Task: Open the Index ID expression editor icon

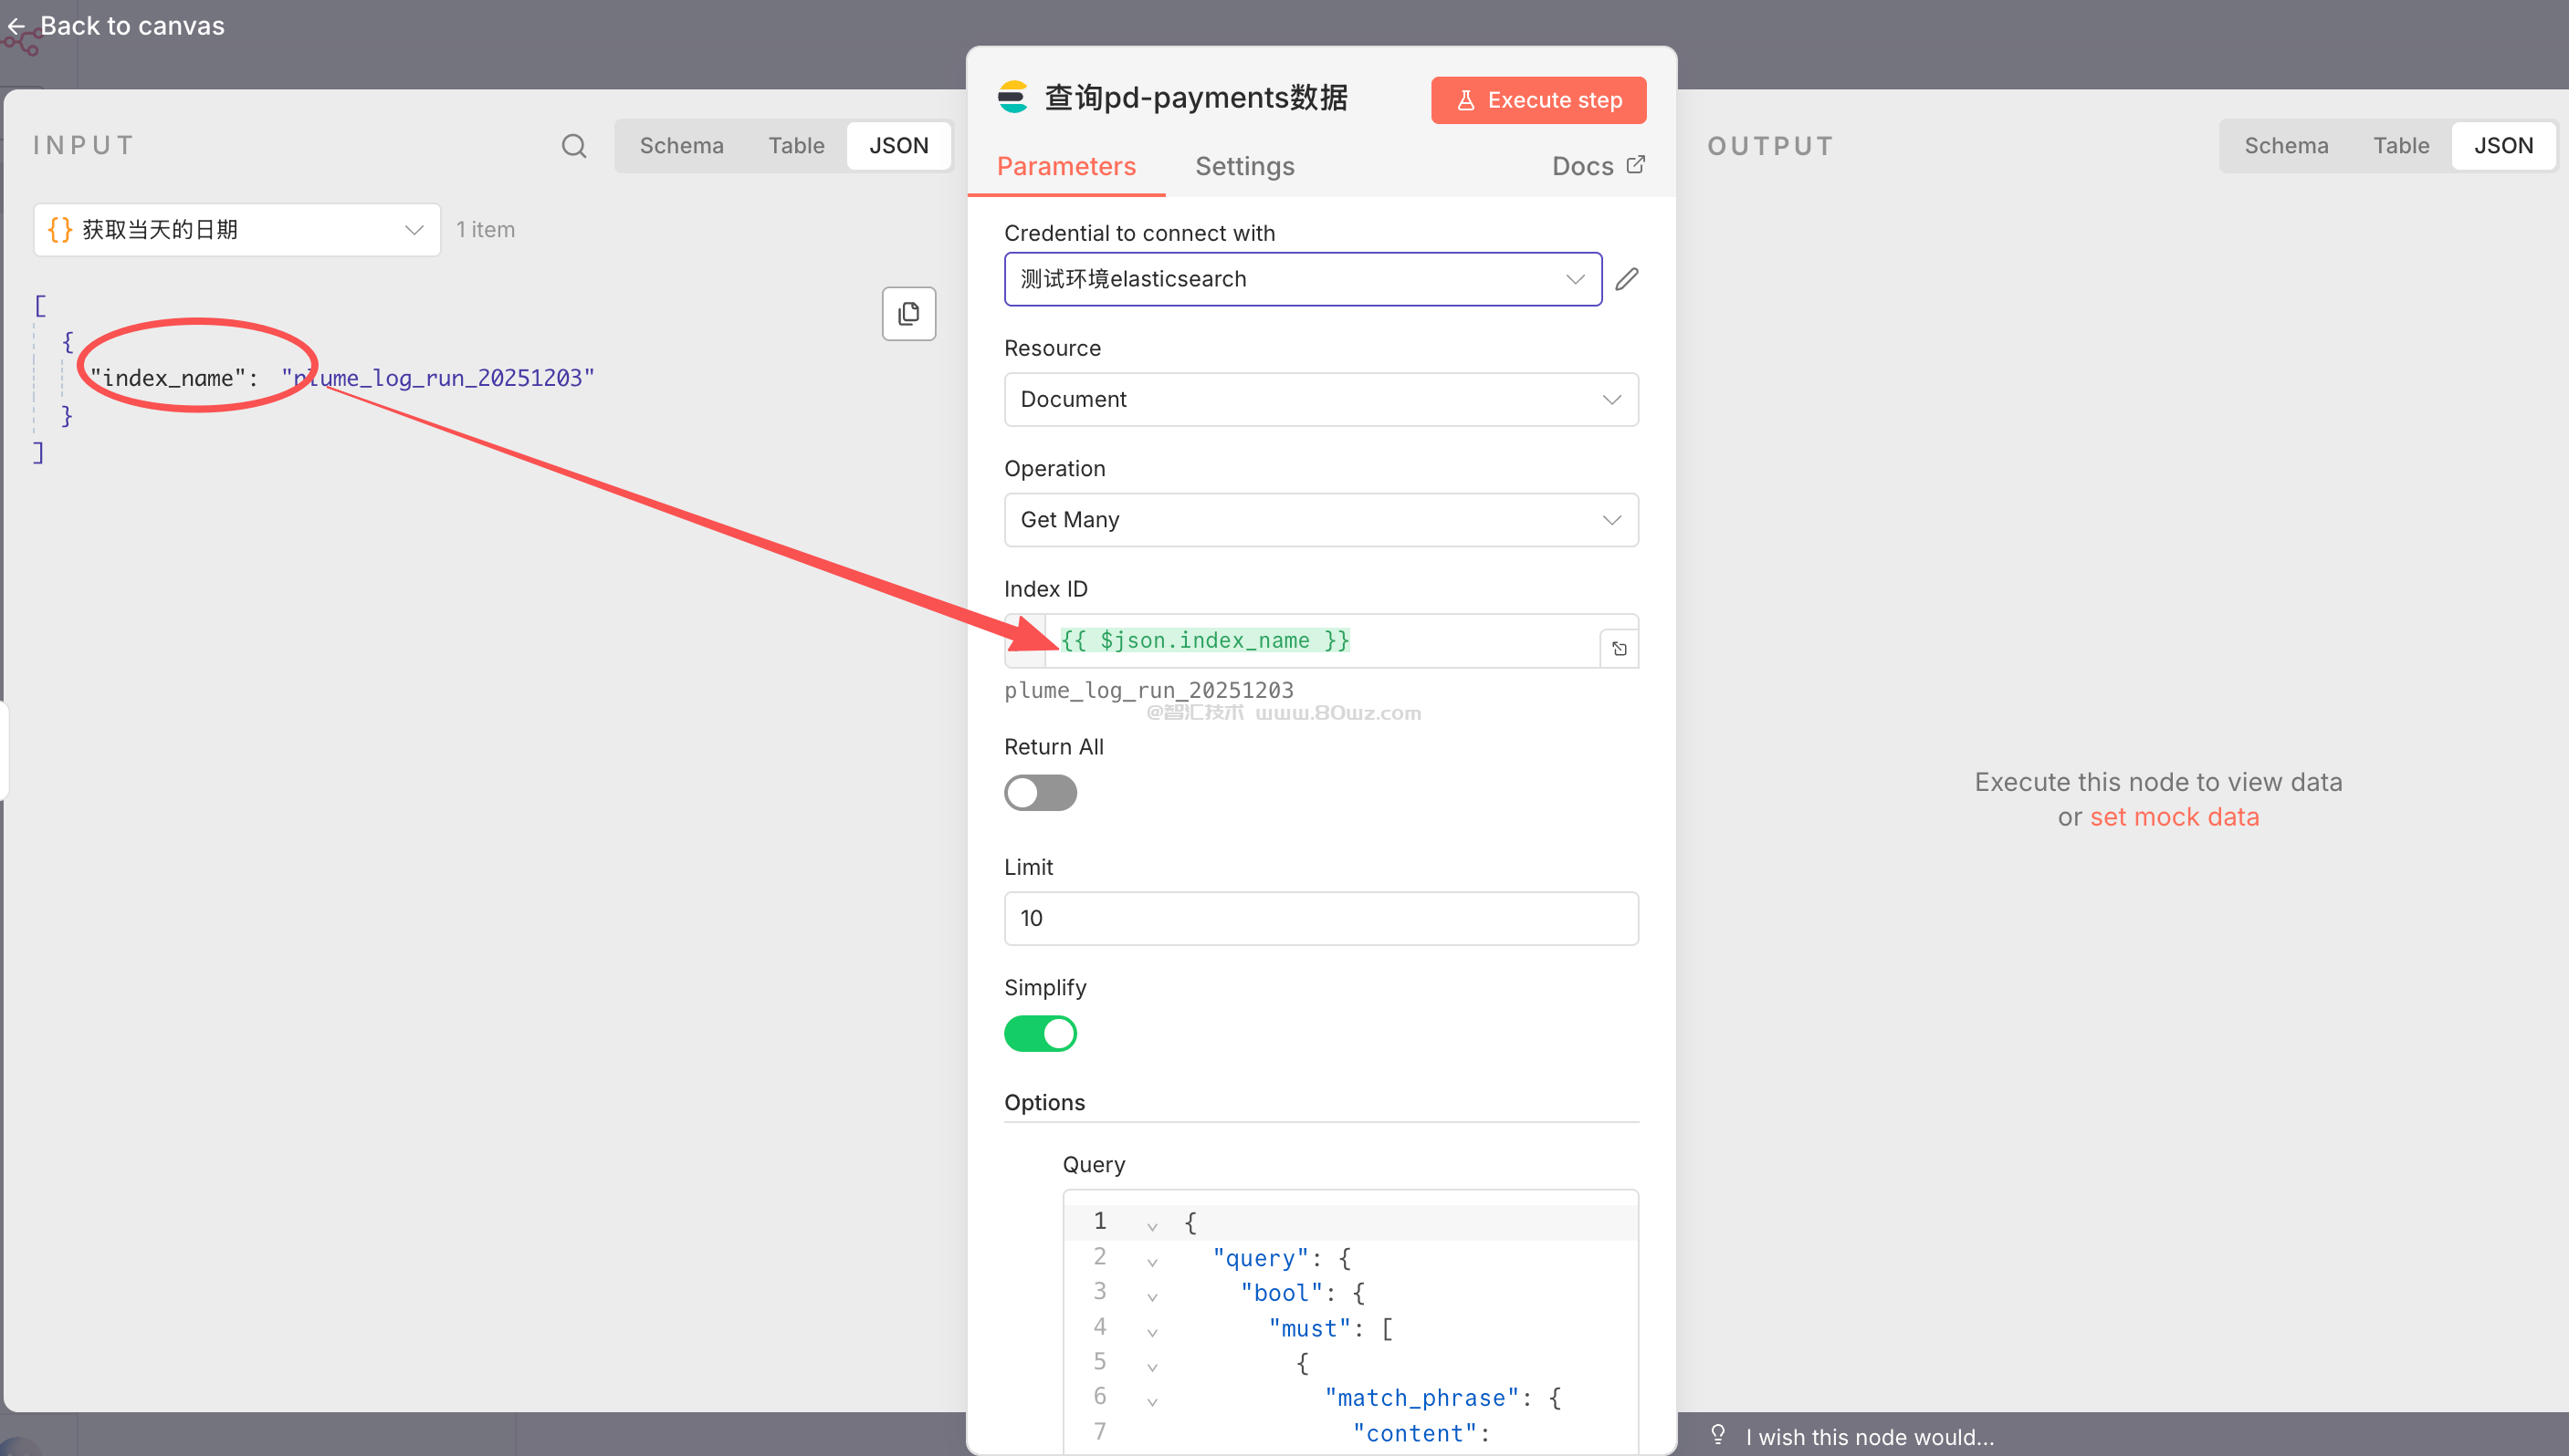Action: click(1619, 649)
